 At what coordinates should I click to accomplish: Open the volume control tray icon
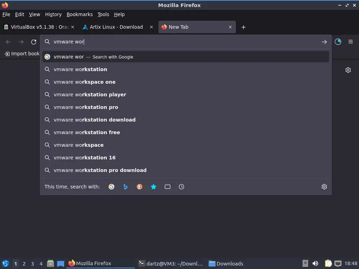point(315,263)
